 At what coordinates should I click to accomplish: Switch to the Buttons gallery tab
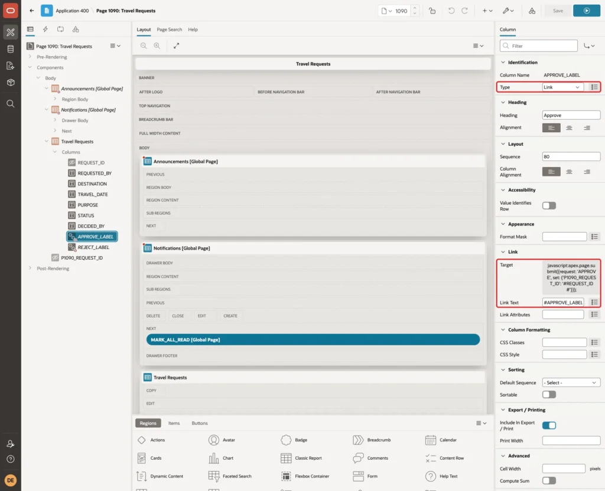[200, 423]
